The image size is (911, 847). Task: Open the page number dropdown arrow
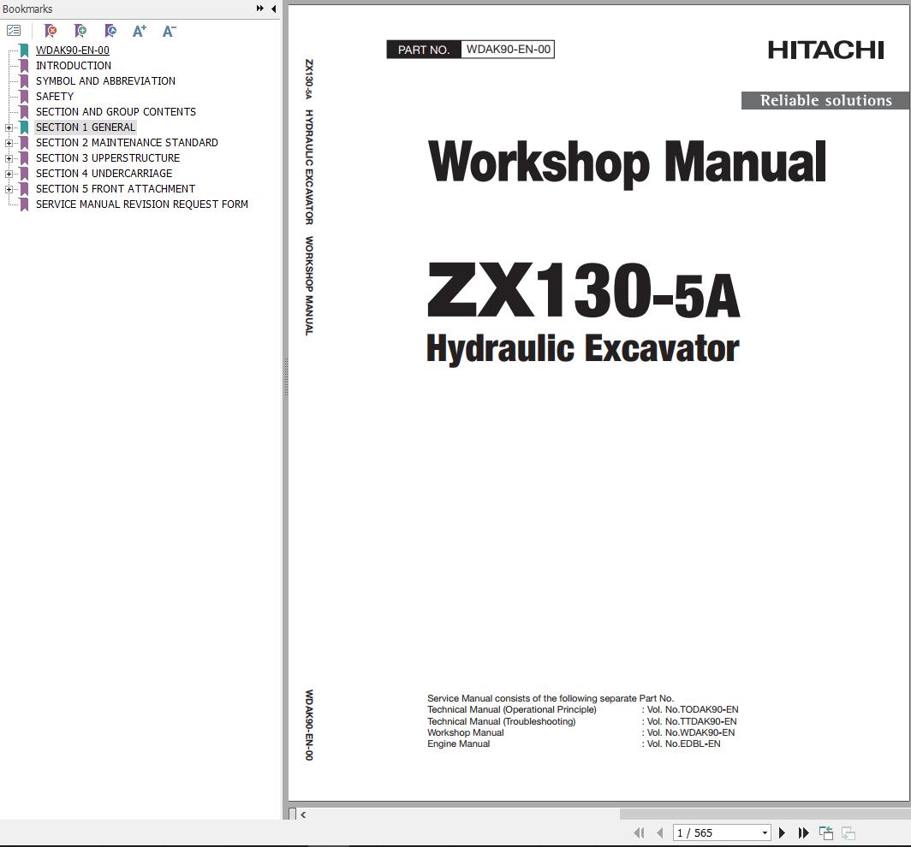(x=765, y=833)
